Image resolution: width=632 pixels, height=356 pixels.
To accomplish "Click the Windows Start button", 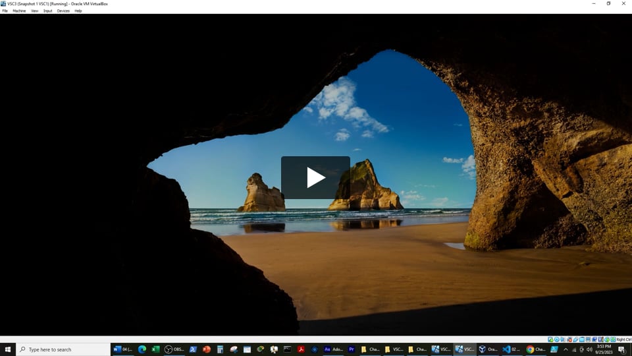I will pos(8,349).
